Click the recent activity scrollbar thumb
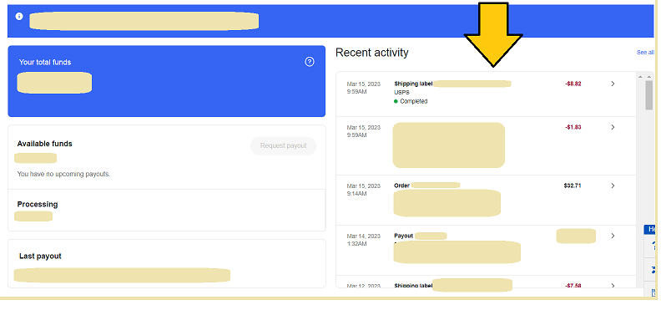 click(649, 94)
